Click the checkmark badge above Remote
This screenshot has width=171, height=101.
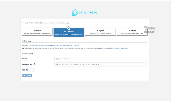(69, 28)
